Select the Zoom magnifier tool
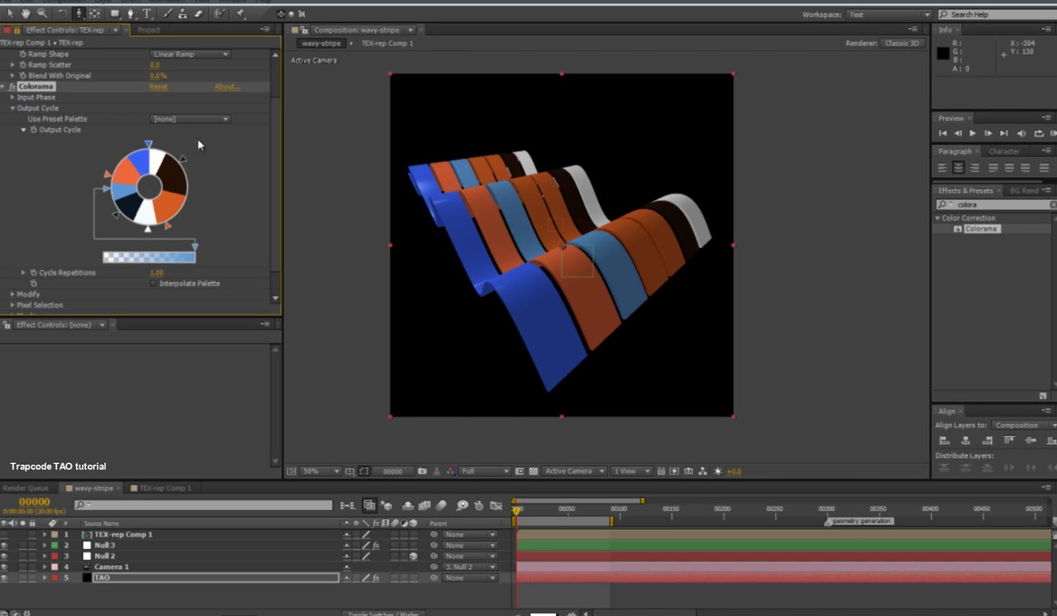This screenshot has width=1057, height=616. [42, 13]
